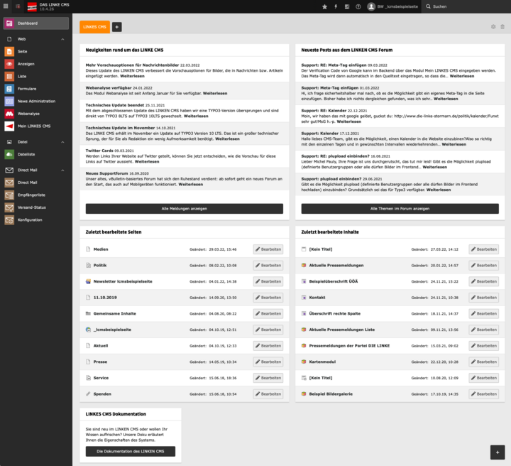Open the Liste module icon
The image size is (511, 466).
9,76
